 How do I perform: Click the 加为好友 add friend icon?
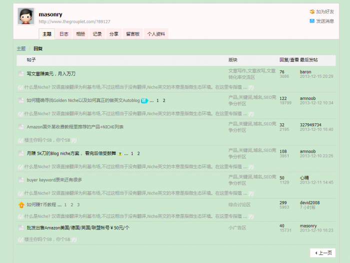[x=312, y=11]
